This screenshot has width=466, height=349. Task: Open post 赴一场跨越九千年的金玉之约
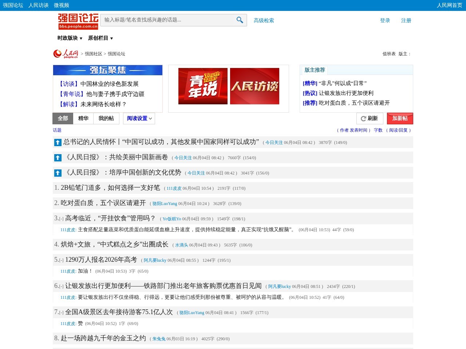[103, 338]
